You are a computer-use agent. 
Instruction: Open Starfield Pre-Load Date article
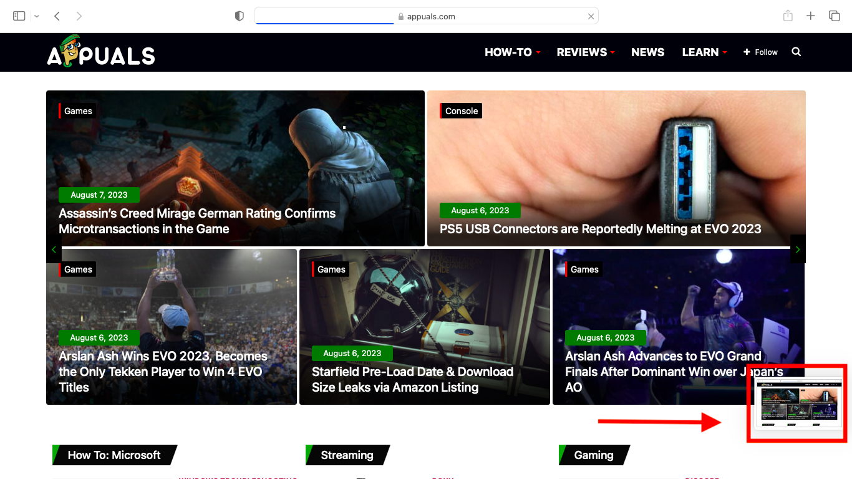(412, 379)
